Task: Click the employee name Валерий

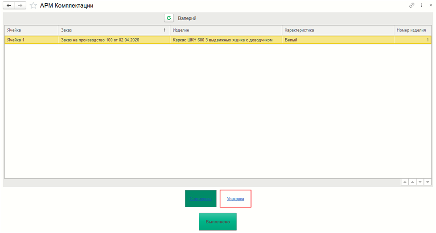Action: coord(187,18)
